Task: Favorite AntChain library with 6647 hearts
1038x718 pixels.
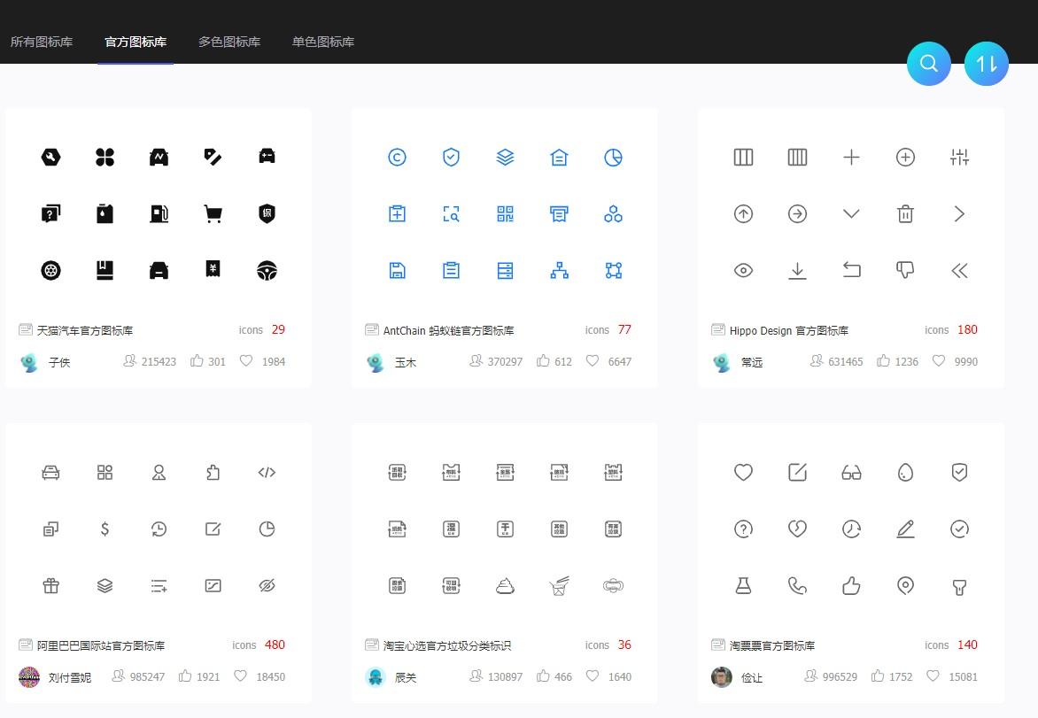Action: 593,360
